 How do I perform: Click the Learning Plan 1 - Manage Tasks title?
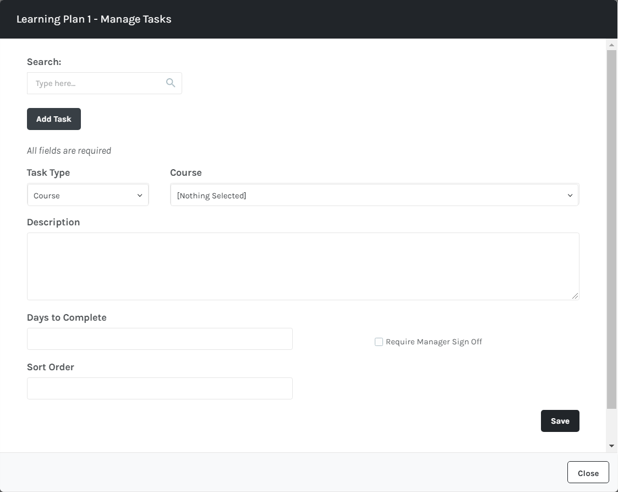pos(94,19)
